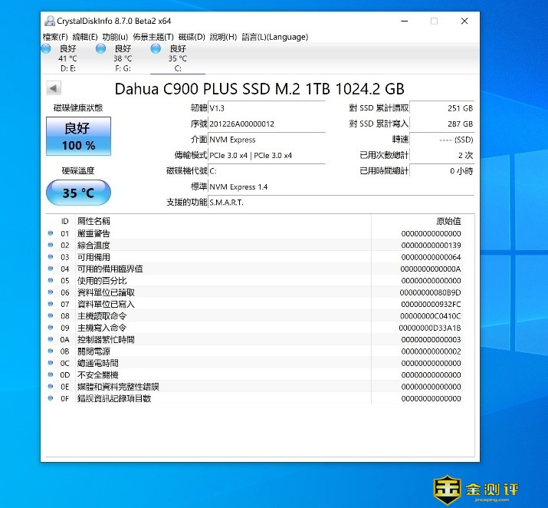Click the 屬性名稱 column header
This screenshot has width=548, height=508.
(94, 221)
